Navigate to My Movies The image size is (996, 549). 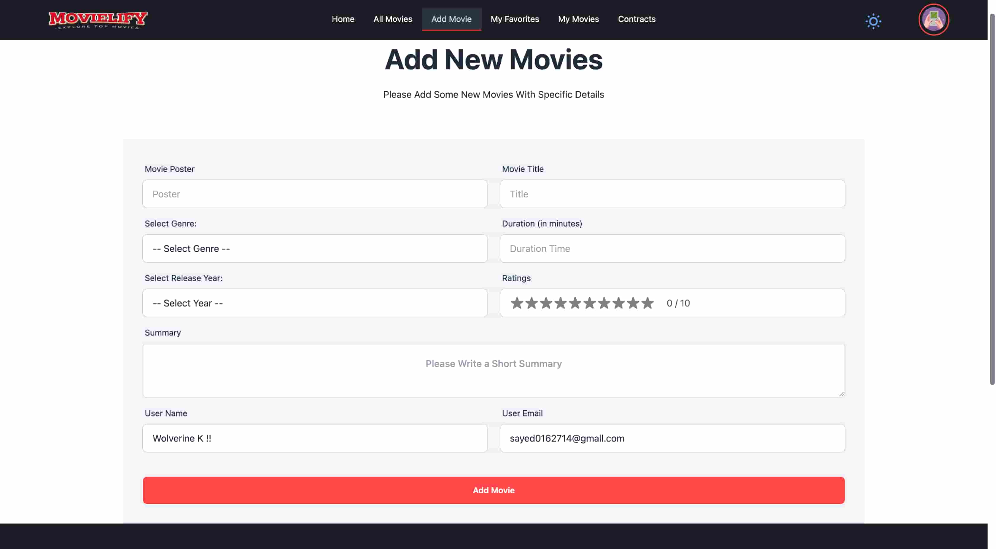tap(578, 19)
